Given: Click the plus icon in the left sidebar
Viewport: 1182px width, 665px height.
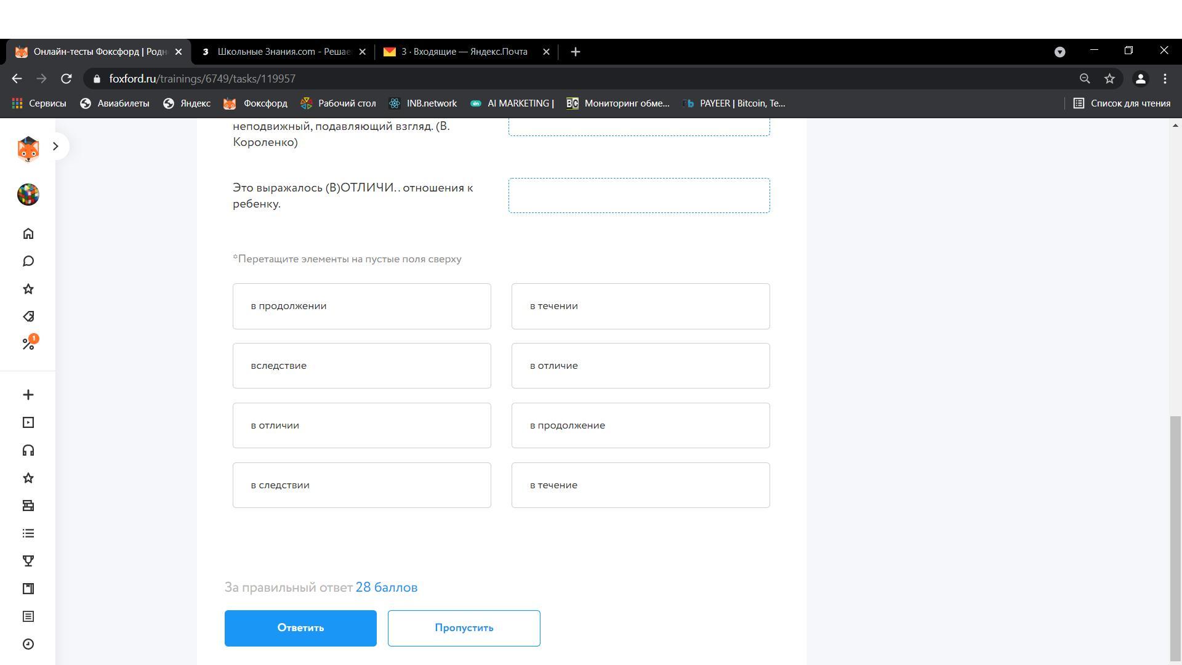Looking at the screenshot, I should coord(28,395).
